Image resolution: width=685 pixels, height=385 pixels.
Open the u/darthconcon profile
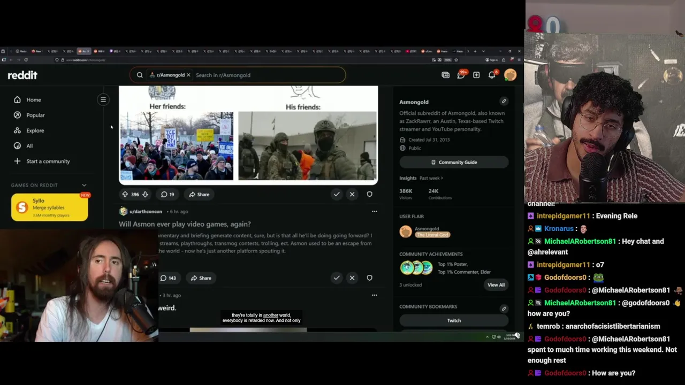[x=146, y=212]
